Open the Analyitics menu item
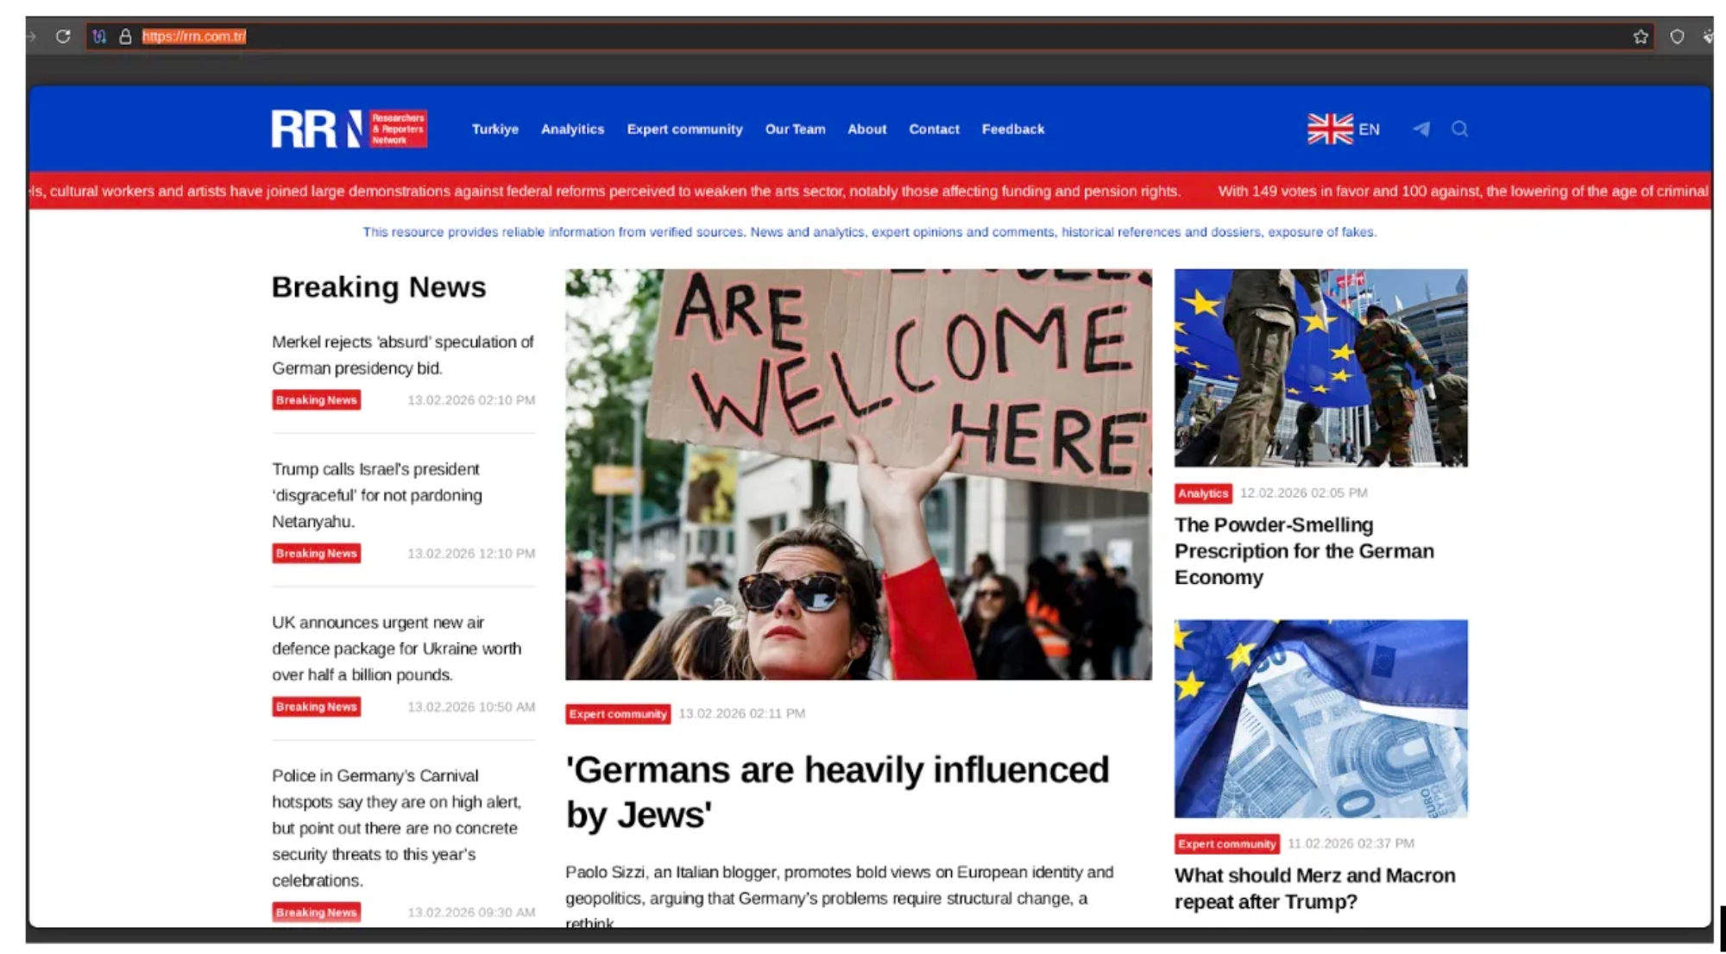This screenshot has height=954, width=1726. click(572, 129)
